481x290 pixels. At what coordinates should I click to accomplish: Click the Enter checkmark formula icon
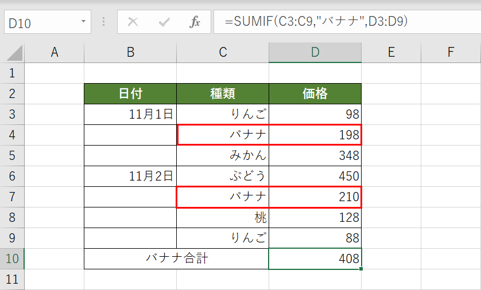tap(164, 22)
